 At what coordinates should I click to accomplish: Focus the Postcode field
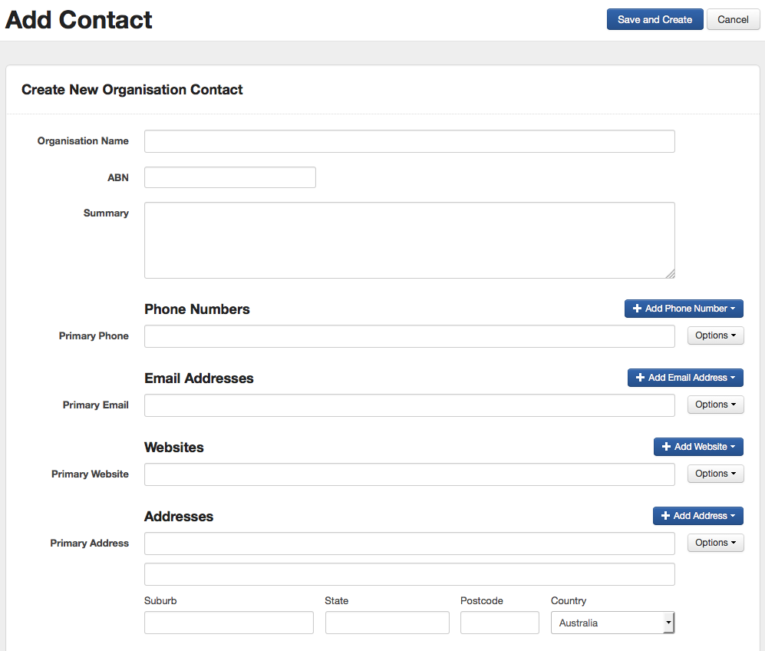pyautogui.click(x=500, y=623)
